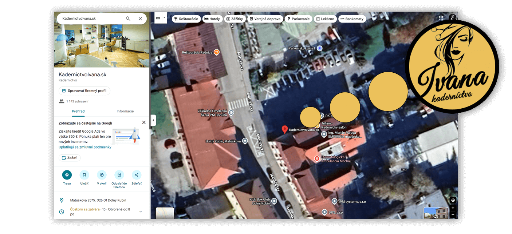The width and height of the screenshot is (512, 234).
Task: Switch to the Informácie tab
Action: pyautogui.click(x=125, y=111)
